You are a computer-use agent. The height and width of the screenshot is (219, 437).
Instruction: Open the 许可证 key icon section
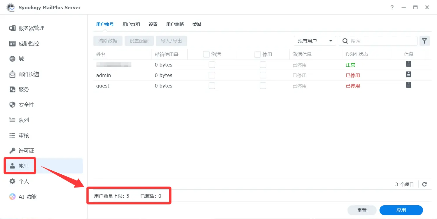click(x=26, y=151)
